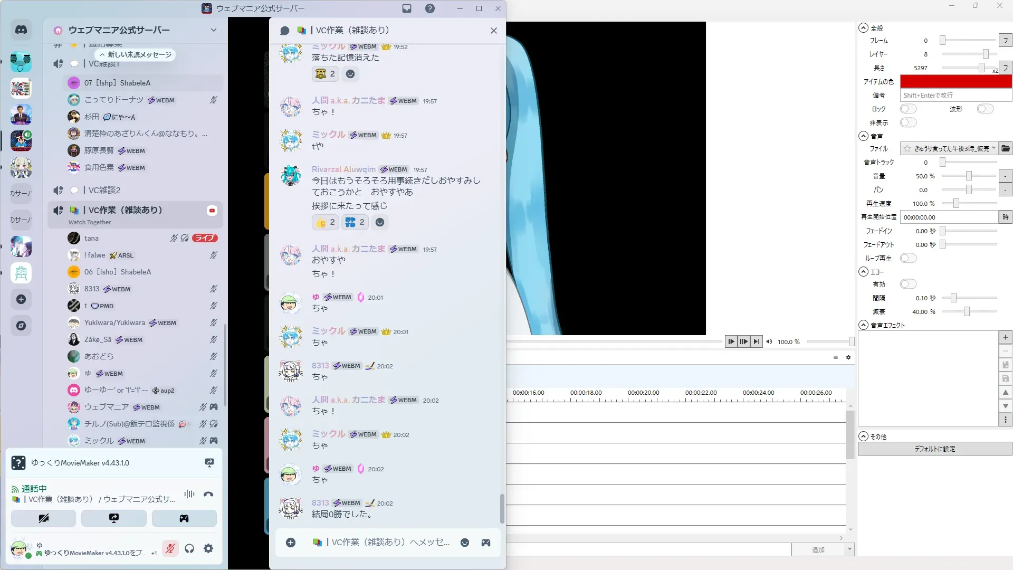Open user settings gear icon
Screen dimensions: 1013x570
[208, 548]
